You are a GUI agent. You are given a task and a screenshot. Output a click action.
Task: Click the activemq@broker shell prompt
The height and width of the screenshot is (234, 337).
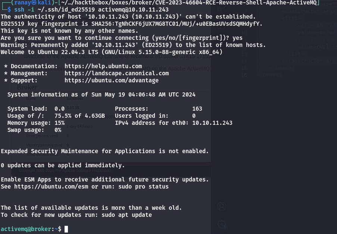point(31,229)
